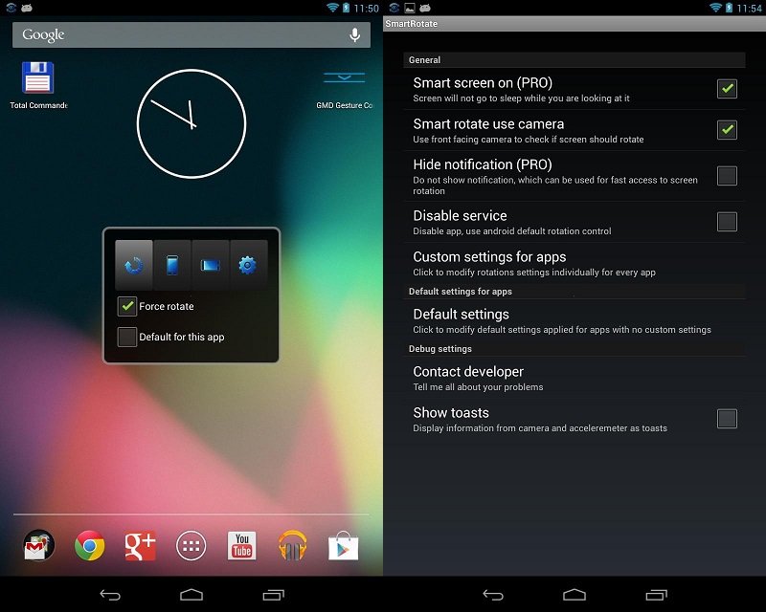
Task: Tap left status bar Wi-Fi icon
Action: (332, 8)
